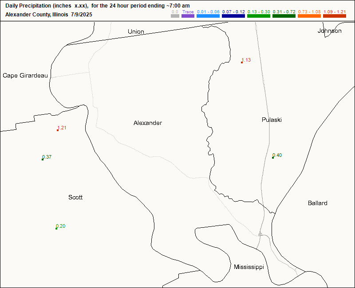Click the 1.09 - 1.21 legend label

[x=335, y=12]
